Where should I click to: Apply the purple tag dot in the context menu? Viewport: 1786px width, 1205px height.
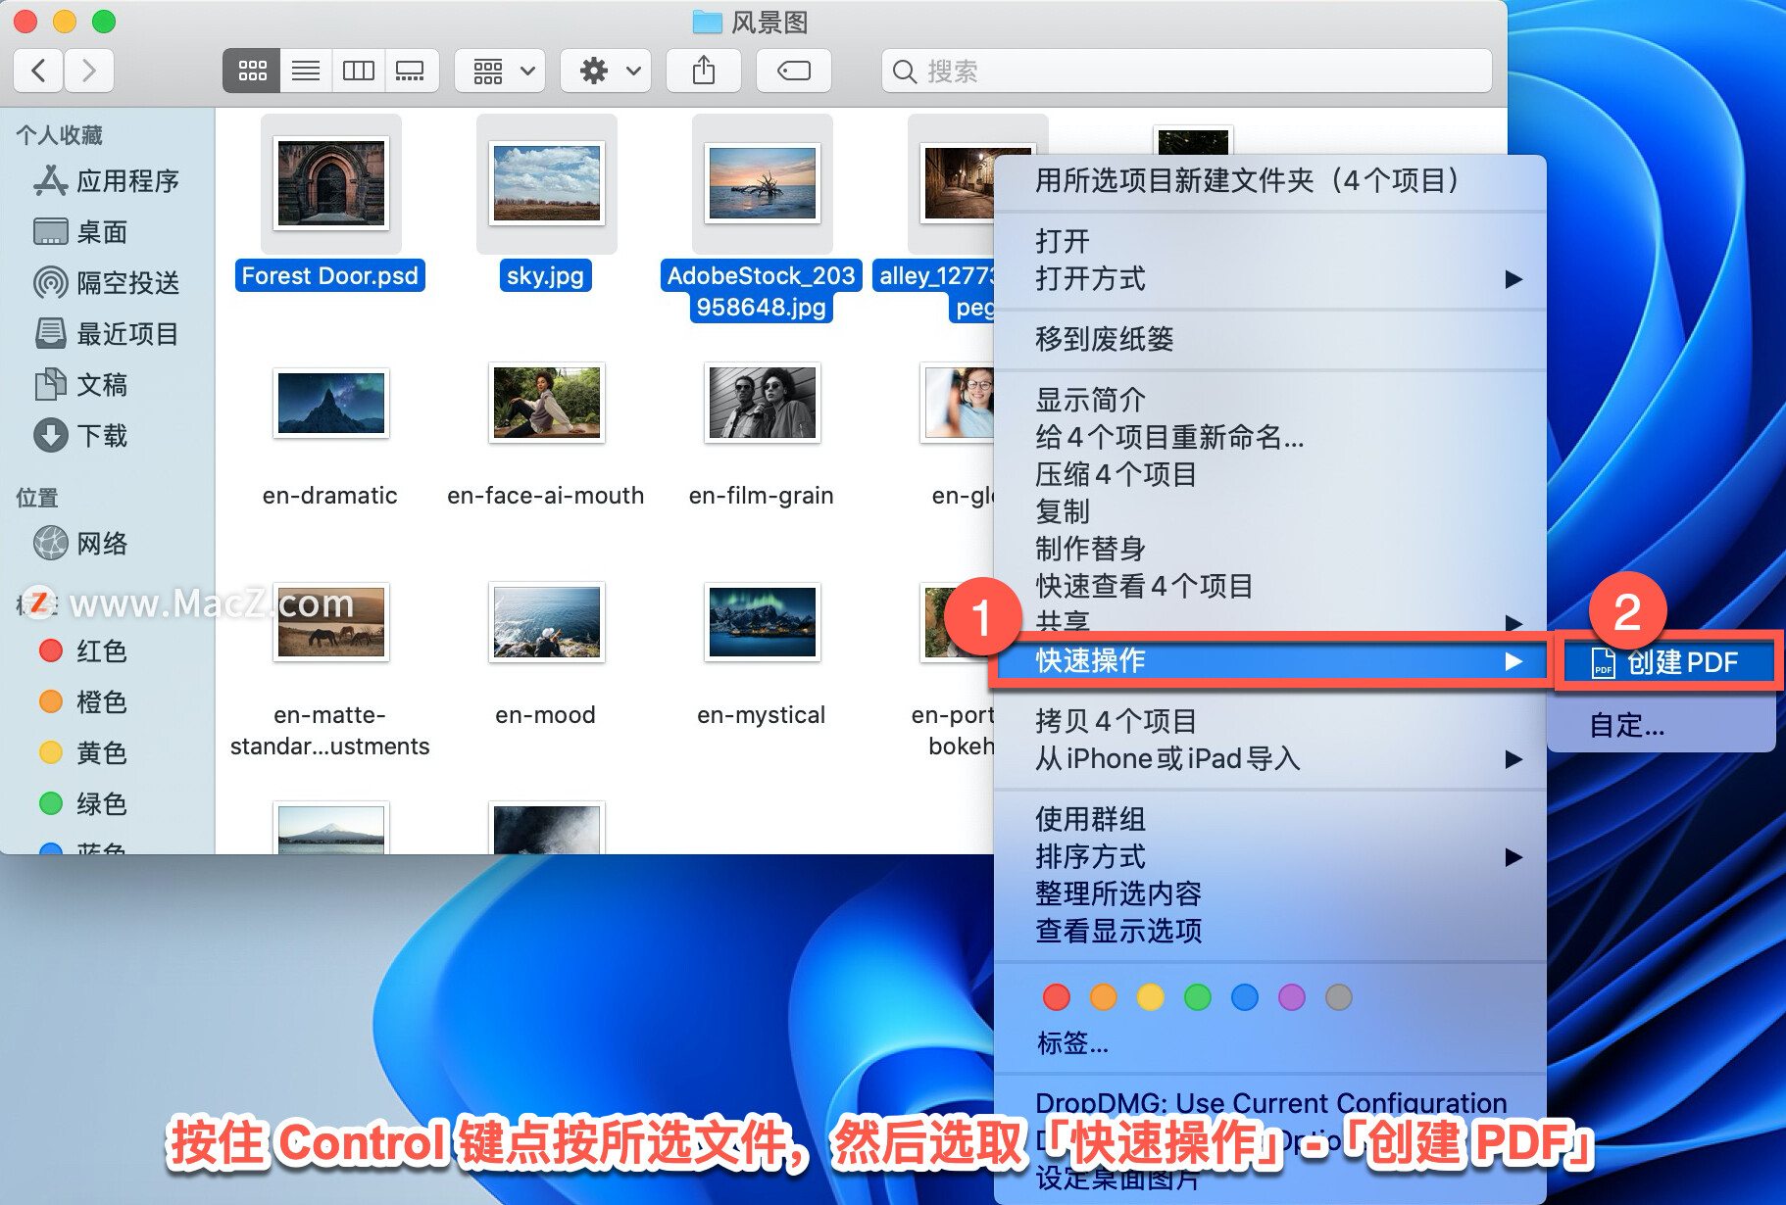(1292, 997)
